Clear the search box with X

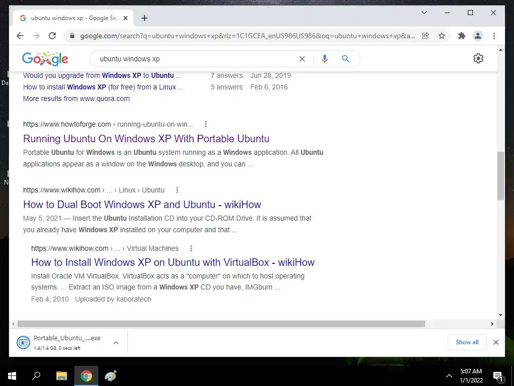[x=302, y=59]
